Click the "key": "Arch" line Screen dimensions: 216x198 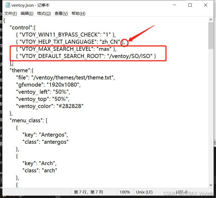point(40,163)
